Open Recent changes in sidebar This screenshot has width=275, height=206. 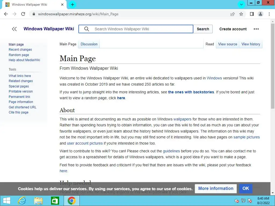20,50
